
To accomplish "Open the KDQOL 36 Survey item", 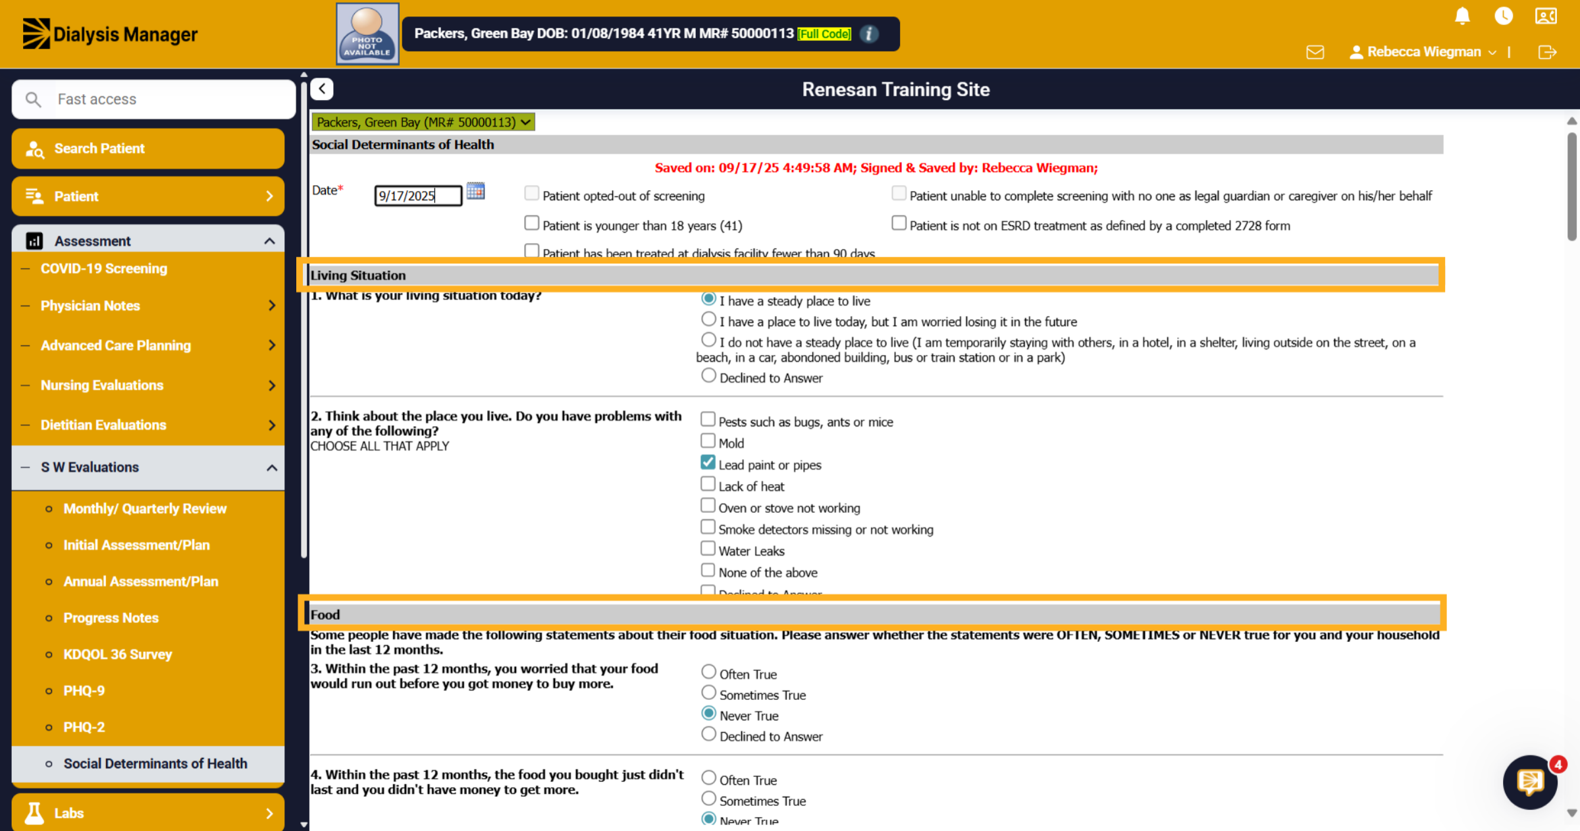I will click(117, 655).
